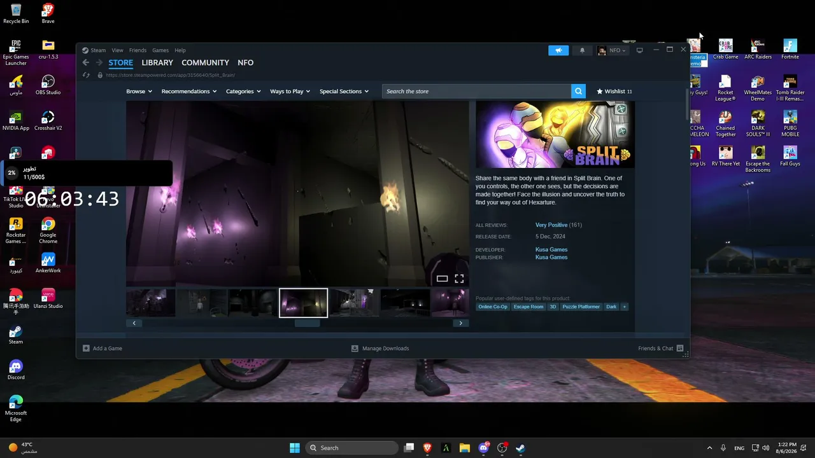Image resolution: width=815 pixels, height=458 pixels.
Task: Click the Friends & Chat icon
Action: [680, 348]
